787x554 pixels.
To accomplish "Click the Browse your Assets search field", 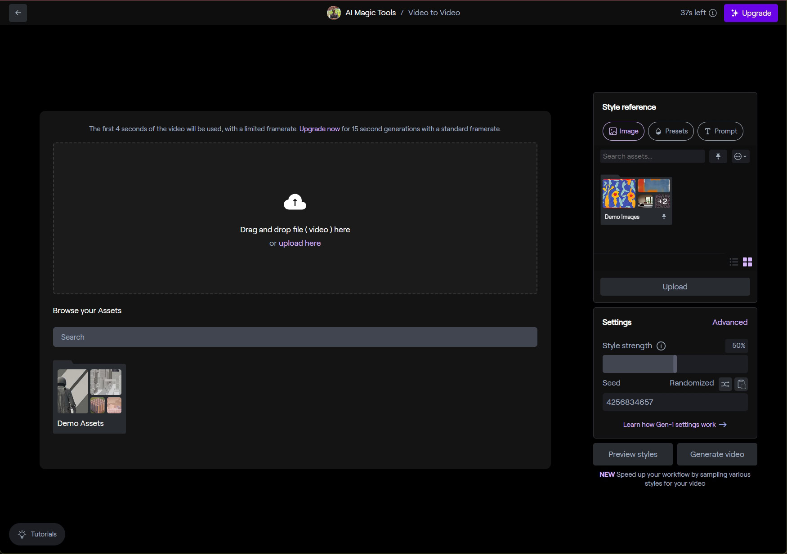I will [295, 337].
